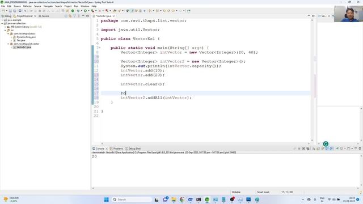Image resolution: width=363 pixels, height=204 pixels.
Task: Switch to the Debug Shell tab
Action: 133,148
